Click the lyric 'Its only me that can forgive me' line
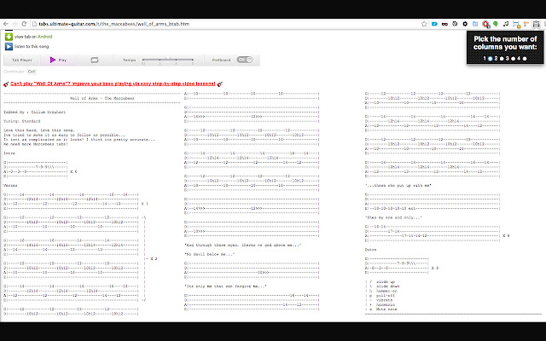Image resolution: width=546 pixels, height=341 pixels. (x=225, y=286)
